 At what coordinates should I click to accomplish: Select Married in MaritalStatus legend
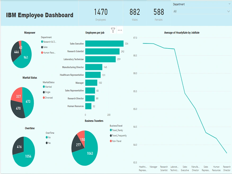point(47,87)
